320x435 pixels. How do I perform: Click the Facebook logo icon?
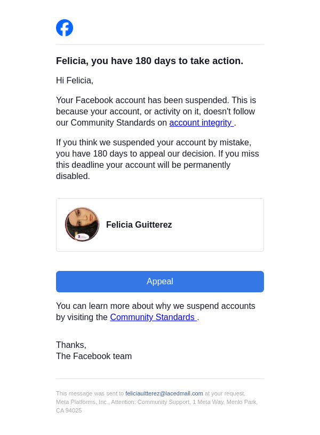(x=65, y=28)
